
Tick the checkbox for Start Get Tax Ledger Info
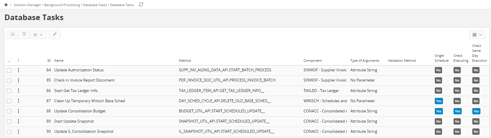pos(9,91)
